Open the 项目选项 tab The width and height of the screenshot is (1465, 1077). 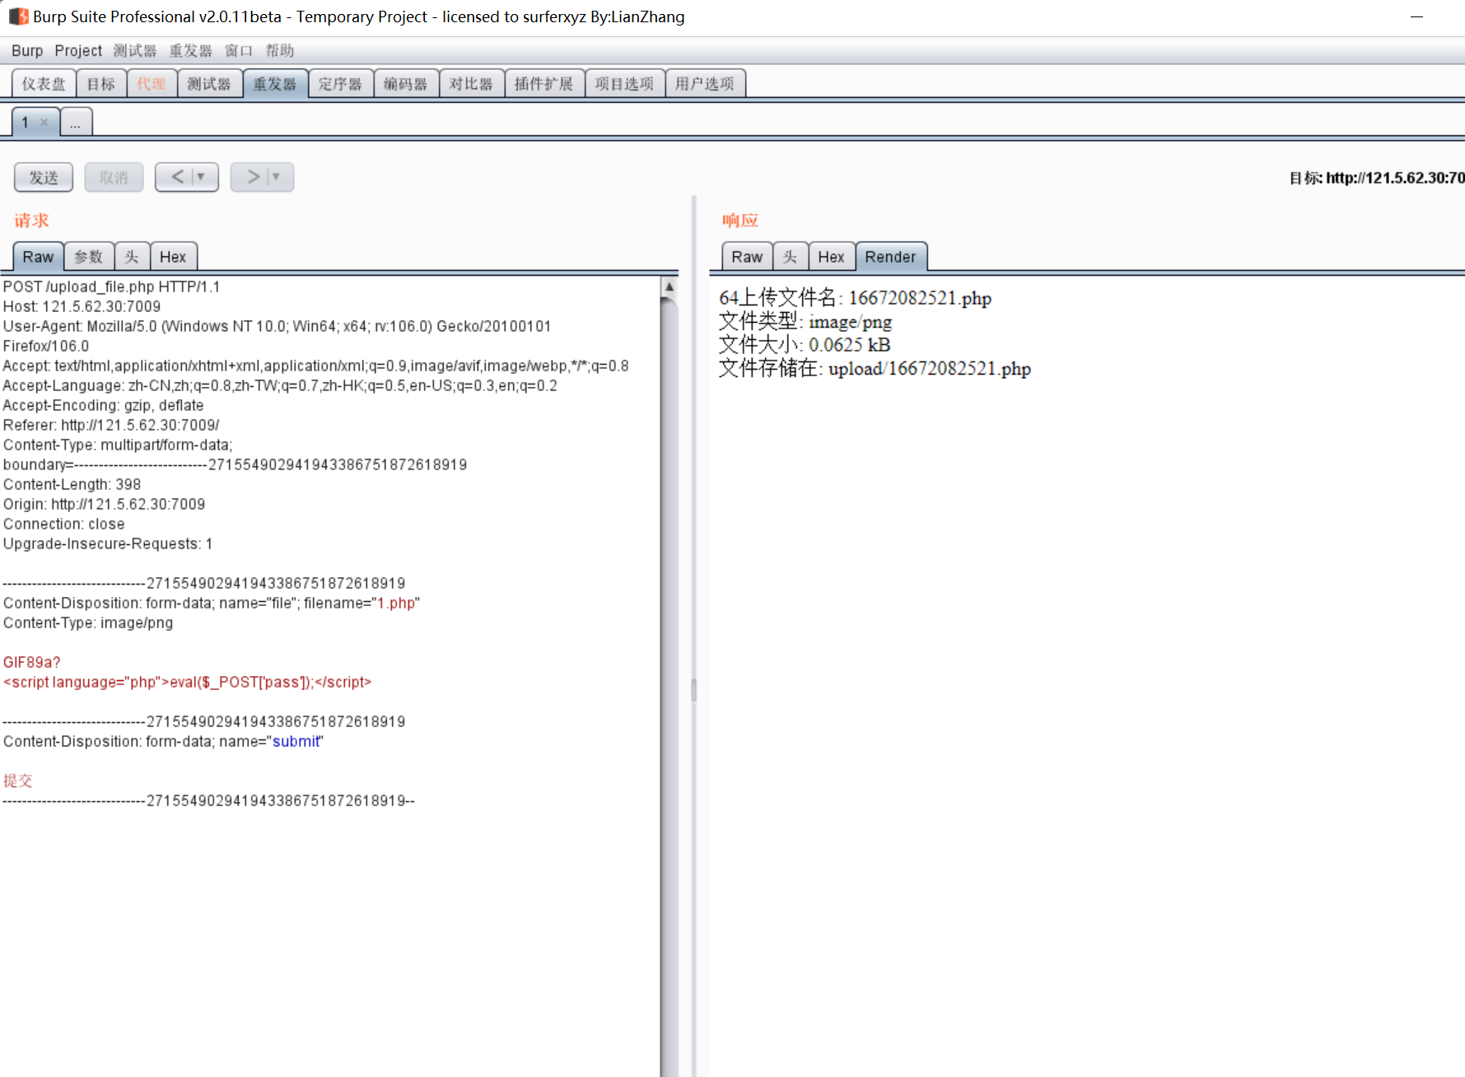point(625,84)
